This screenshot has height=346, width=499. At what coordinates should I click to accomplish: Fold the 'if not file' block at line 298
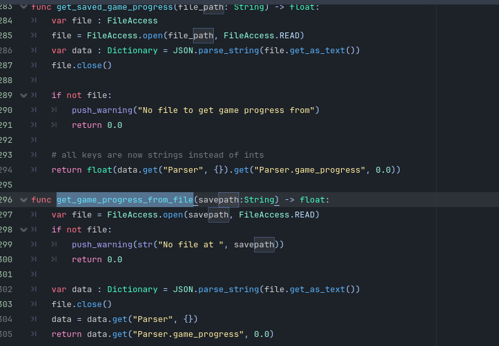[x=24, y=230]
